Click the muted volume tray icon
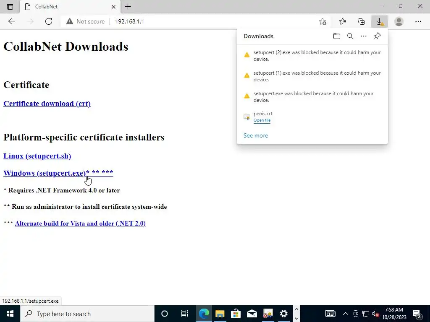Screen dimensions: 430x322 376,314
